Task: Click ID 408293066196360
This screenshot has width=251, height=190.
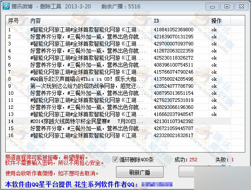Action: pos(173,107)
